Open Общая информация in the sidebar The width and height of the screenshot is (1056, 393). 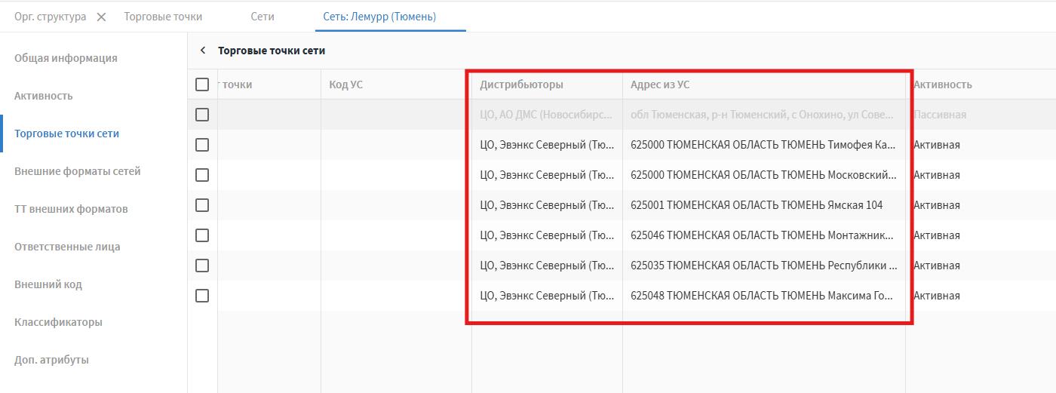click(66, 58)
